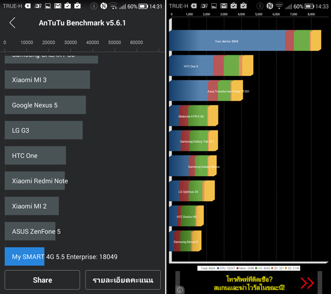Click the green I/O legend swatch

(256, 268)
